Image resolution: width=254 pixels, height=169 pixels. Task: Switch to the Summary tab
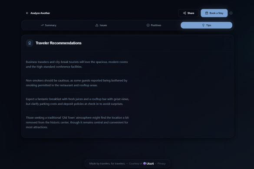[49, 25]
